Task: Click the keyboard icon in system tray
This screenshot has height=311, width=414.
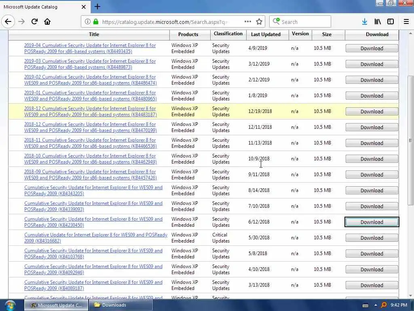Action: 365,305
